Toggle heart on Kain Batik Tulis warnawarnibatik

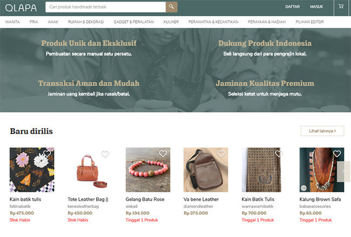click(279, 154)
